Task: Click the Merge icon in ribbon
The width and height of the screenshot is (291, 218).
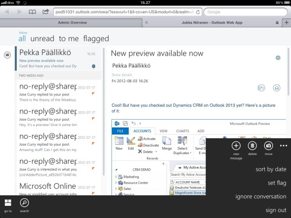Action: pyautogui.click(x=167, y=143)
